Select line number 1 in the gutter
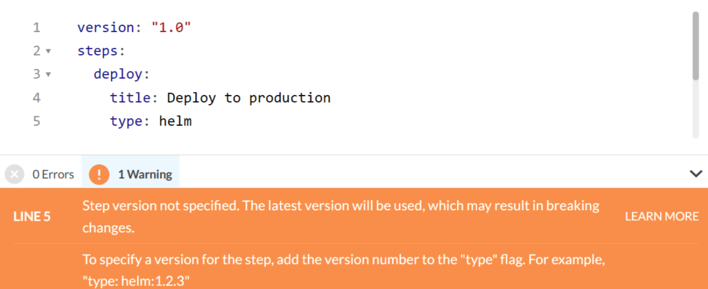Viewport: 708px width, 289px height. click(x=36, y=27)
